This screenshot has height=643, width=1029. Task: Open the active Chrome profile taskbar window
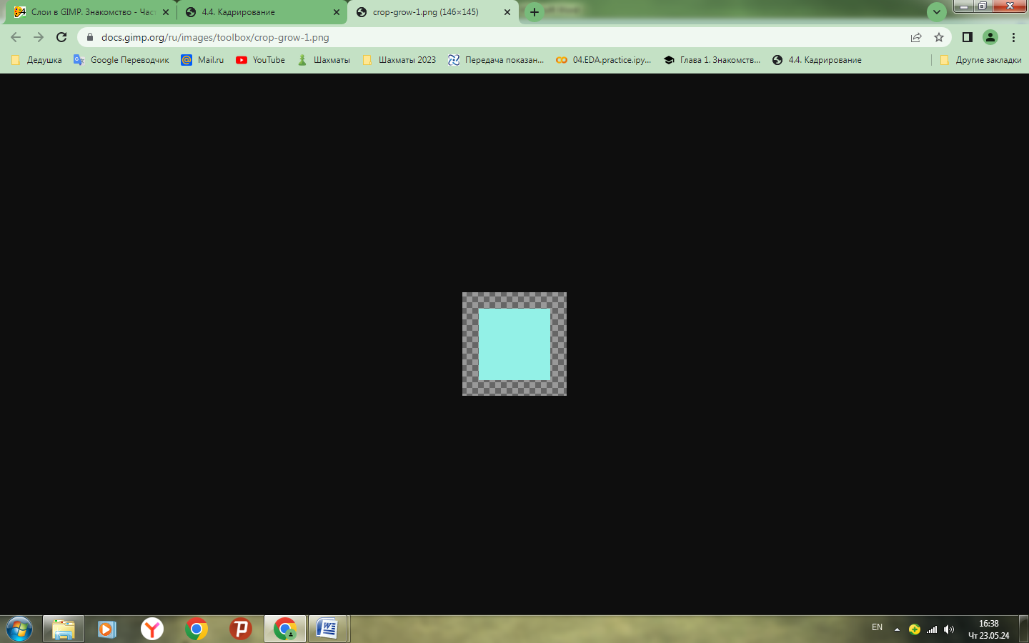[285, 629]
